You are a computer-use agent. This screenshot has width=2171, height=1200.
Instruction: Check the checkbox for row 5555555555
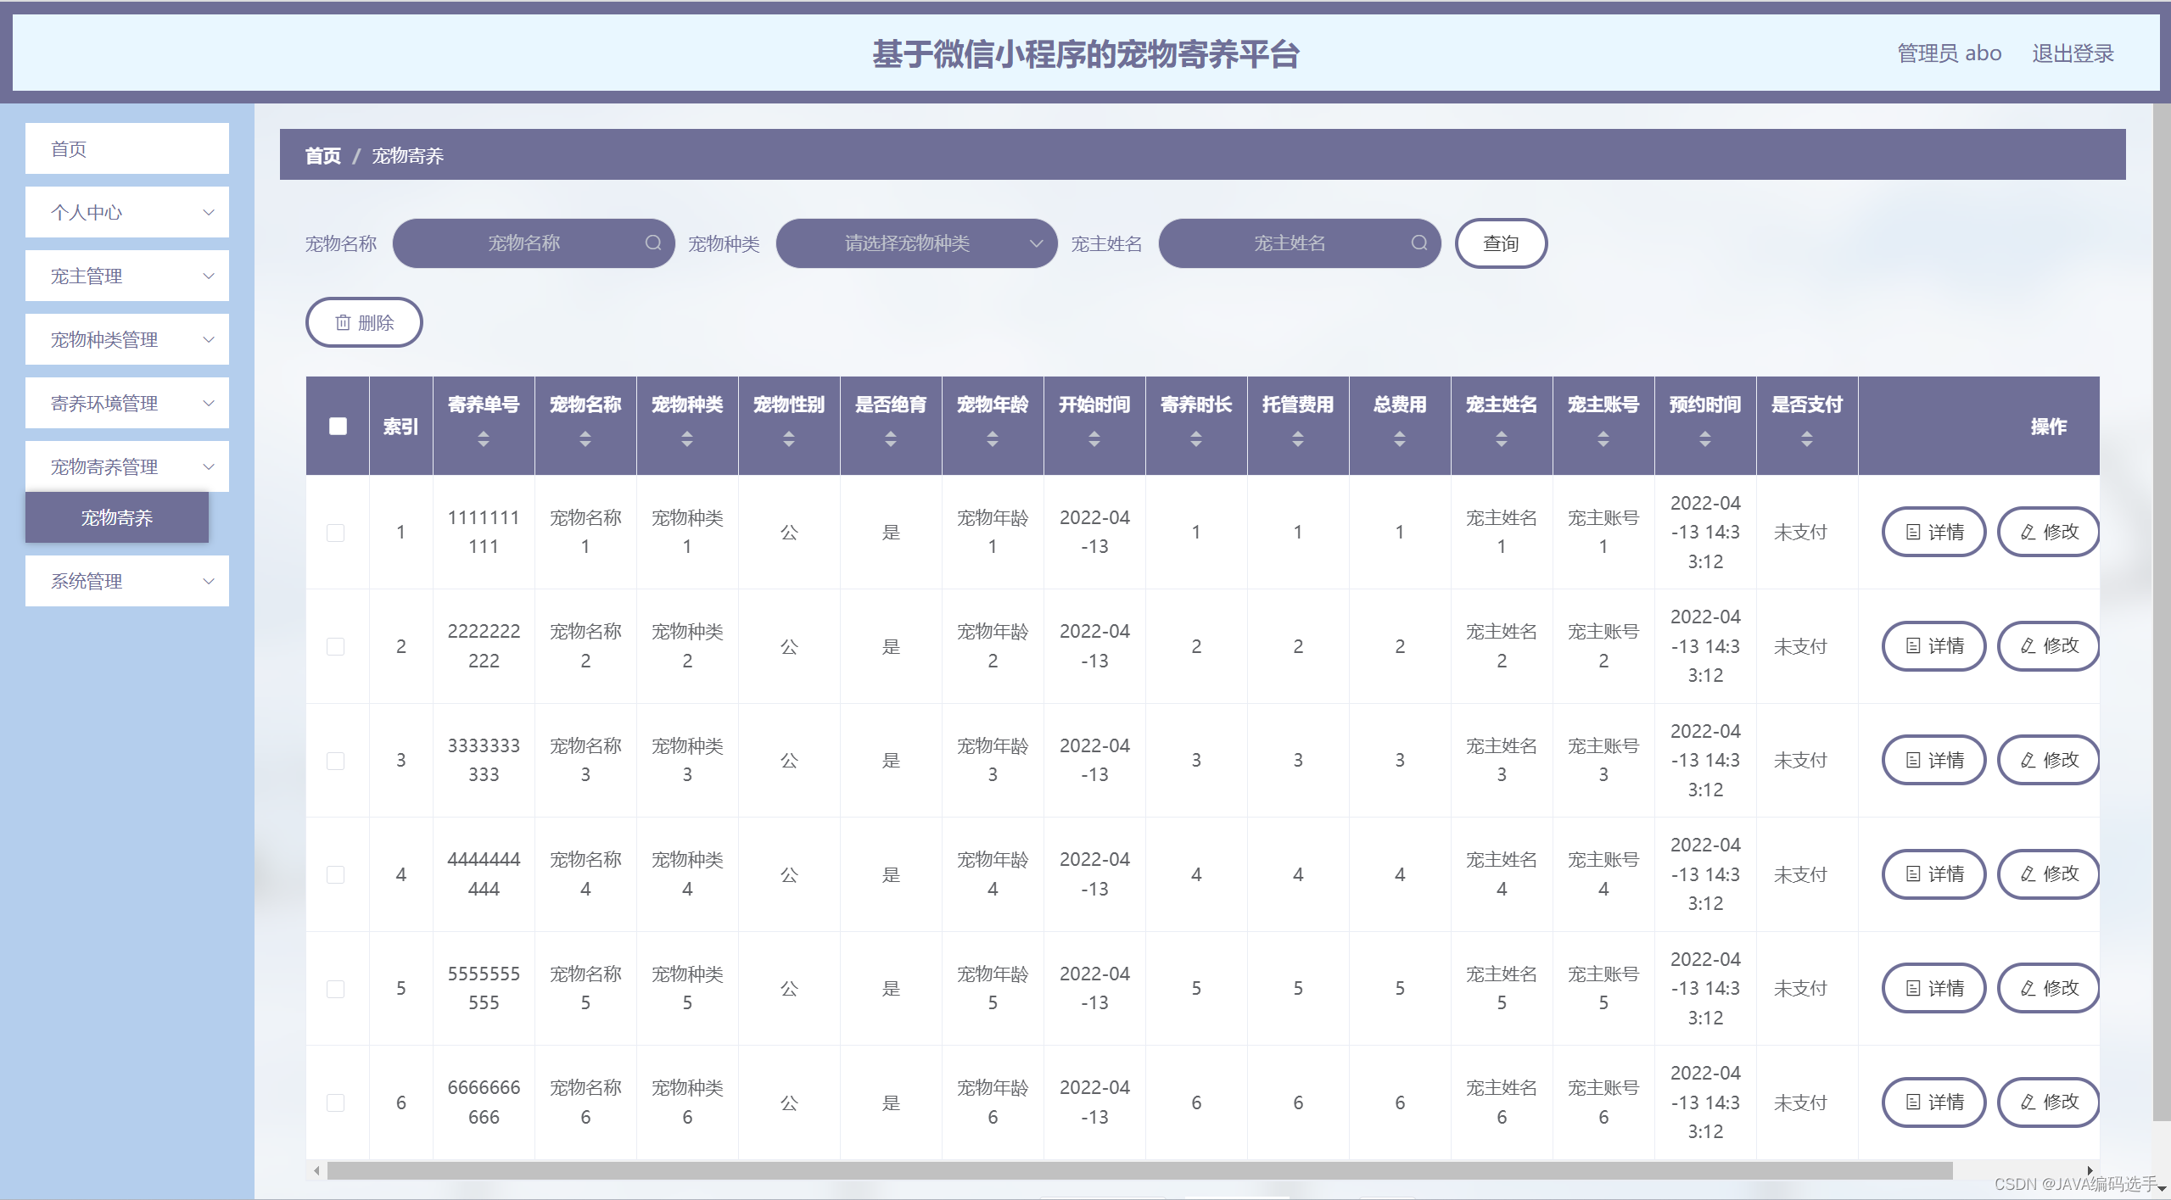click(x=336, y=989)
